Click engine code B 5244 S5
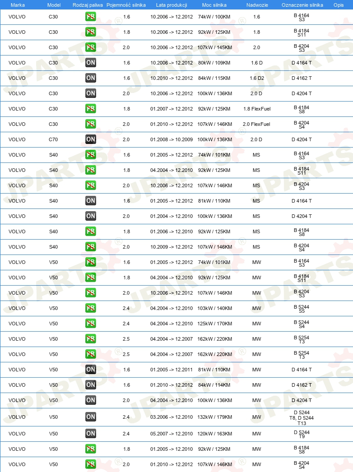The height and width of the screenshot is (472, 353). 302,309
